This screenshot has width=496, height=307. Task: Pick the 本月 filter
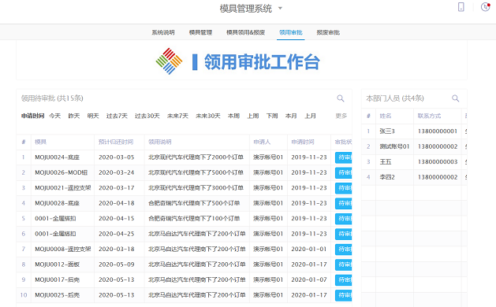point(291,116)
